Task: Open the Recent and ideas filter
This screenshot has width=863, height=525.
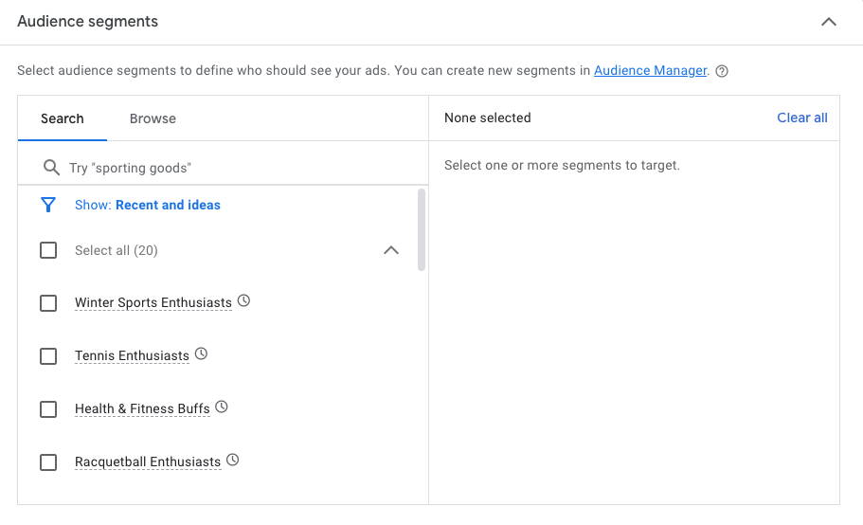Action: click(168, 205)
